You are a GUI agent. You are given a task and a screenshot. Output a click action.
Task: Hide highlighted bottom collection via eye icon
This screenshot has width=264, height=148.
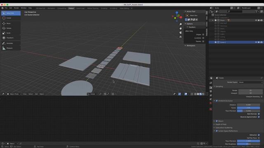[256, 42]
